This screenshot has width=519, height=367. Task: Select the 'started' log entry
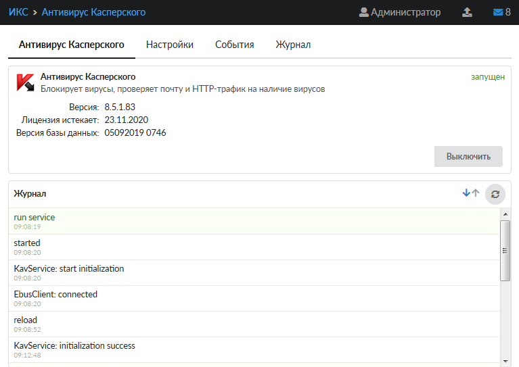pos(254,247)
